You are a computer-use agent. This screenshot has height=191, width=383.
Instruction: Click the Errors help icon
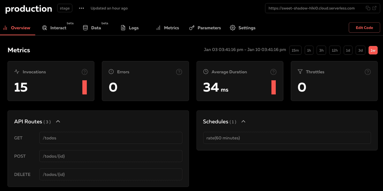pyautogui.click(x=179, y=72)
